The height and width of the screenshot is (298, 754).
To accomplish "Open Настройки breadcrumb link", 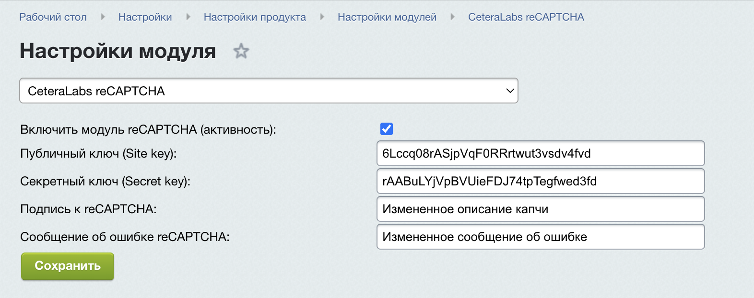I will [145, 17].
